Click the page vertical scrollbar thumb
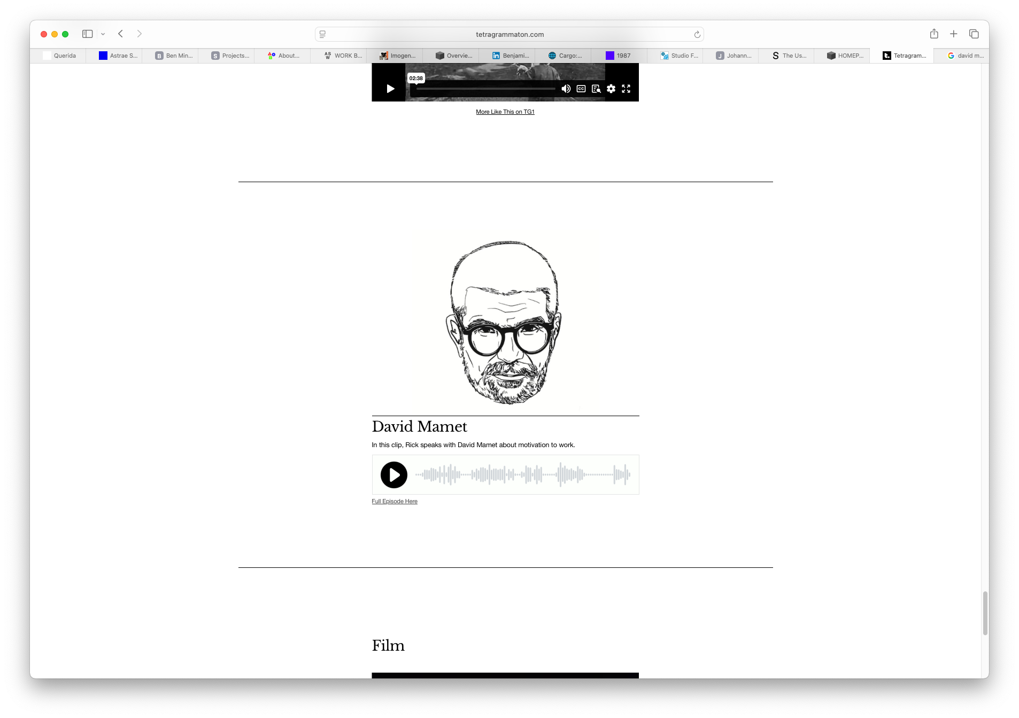This screenshot has width=1019, height=718. click(985, 613)
